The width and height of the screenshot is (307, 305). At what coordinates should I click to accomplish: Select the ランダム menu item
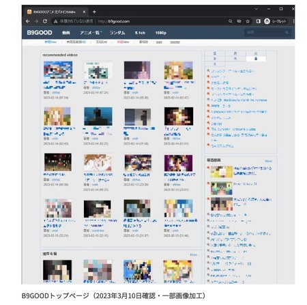click(x=117, y=33)
